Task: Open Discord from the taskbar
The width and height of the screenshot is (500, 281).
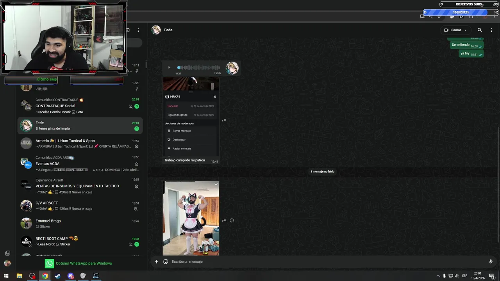Action: [71, 276]
